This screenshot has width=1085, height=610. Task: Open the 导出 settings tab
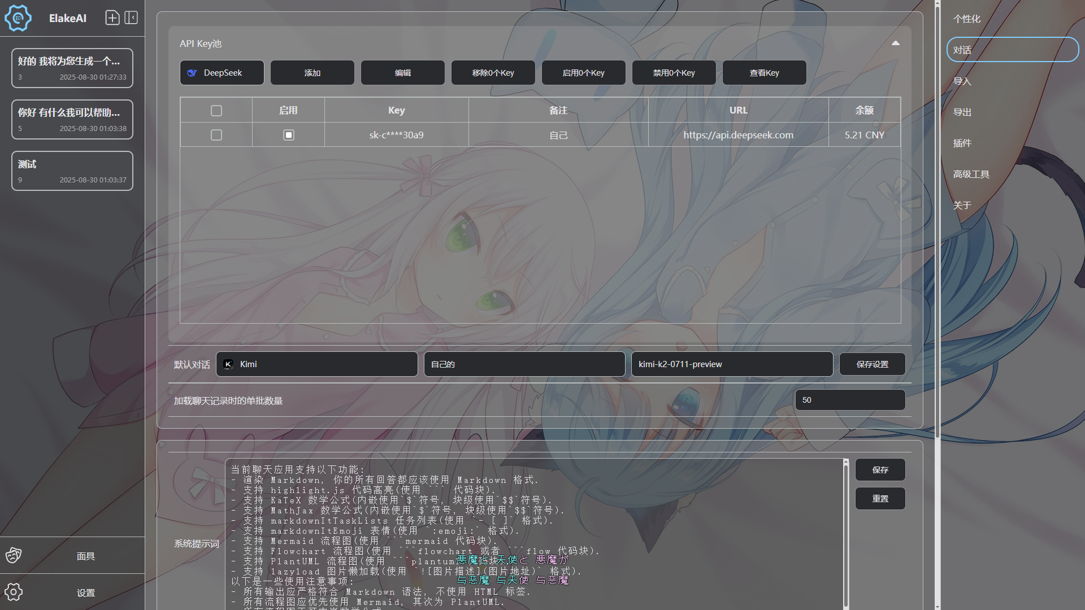tap(1013, 112)
